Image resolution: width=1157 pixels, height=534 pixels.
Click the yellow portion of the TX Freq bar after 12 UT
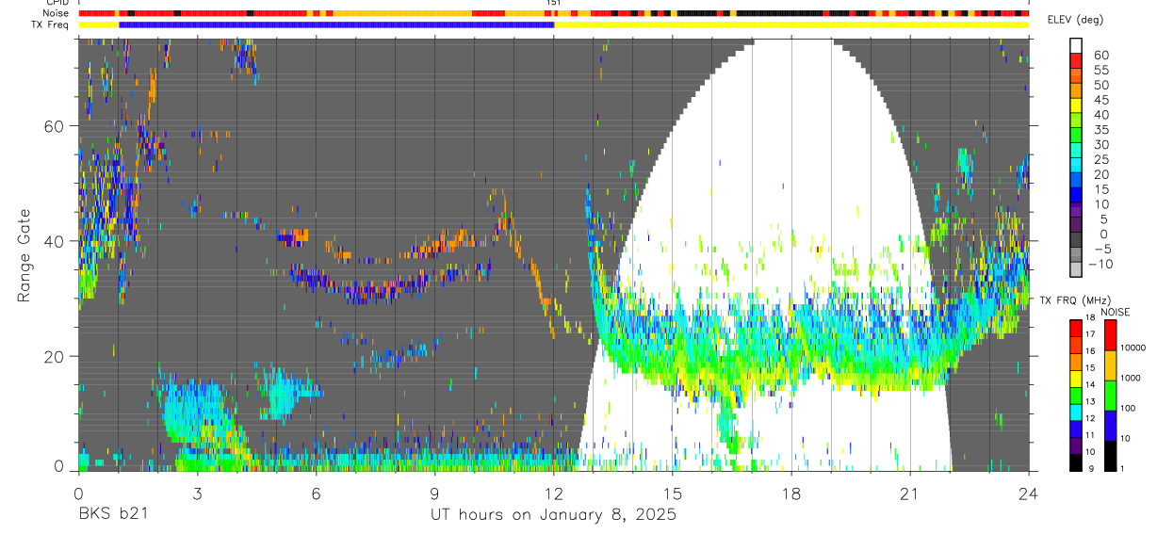coord(791,24)
